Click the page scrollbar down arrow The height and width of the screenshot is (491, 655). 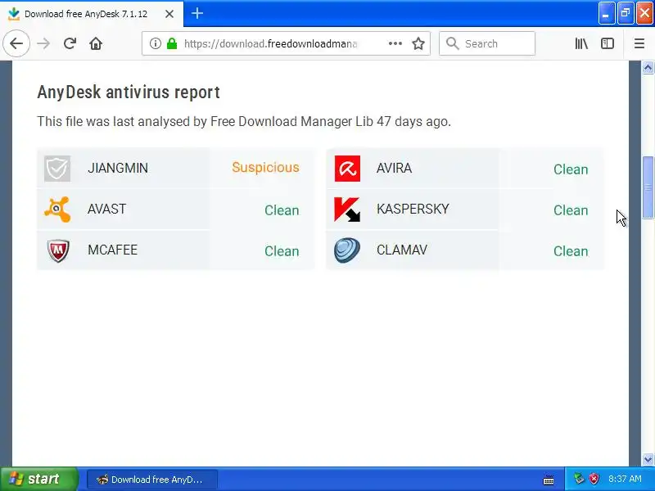point(648,459)
